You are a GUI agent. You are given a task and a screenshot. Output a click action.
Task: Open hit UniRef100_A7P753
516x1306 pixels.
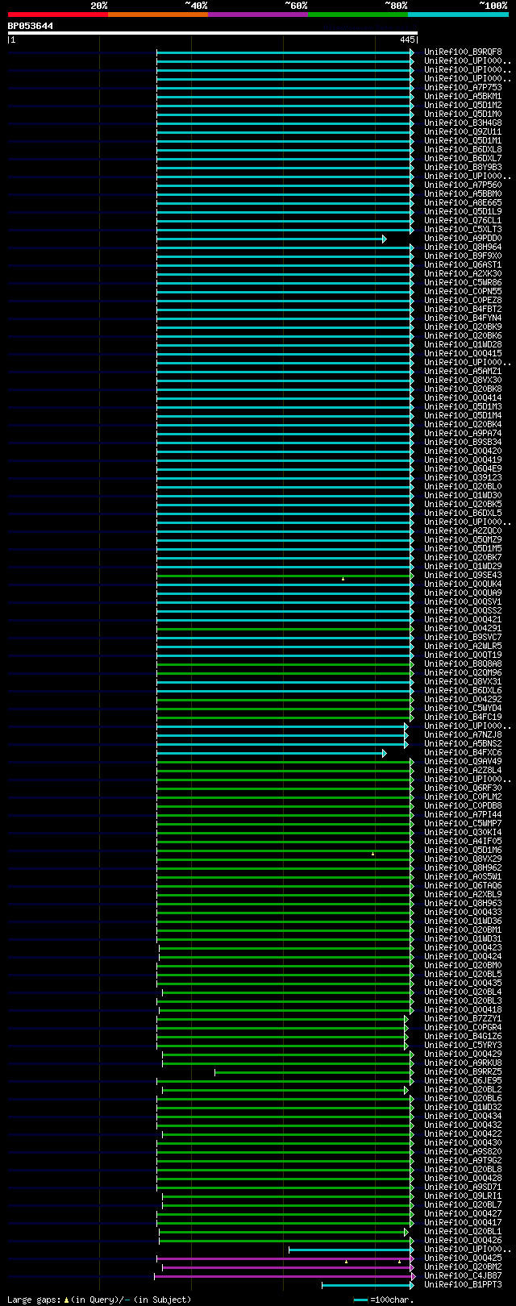pyautogui.click(x=463, y=87)
